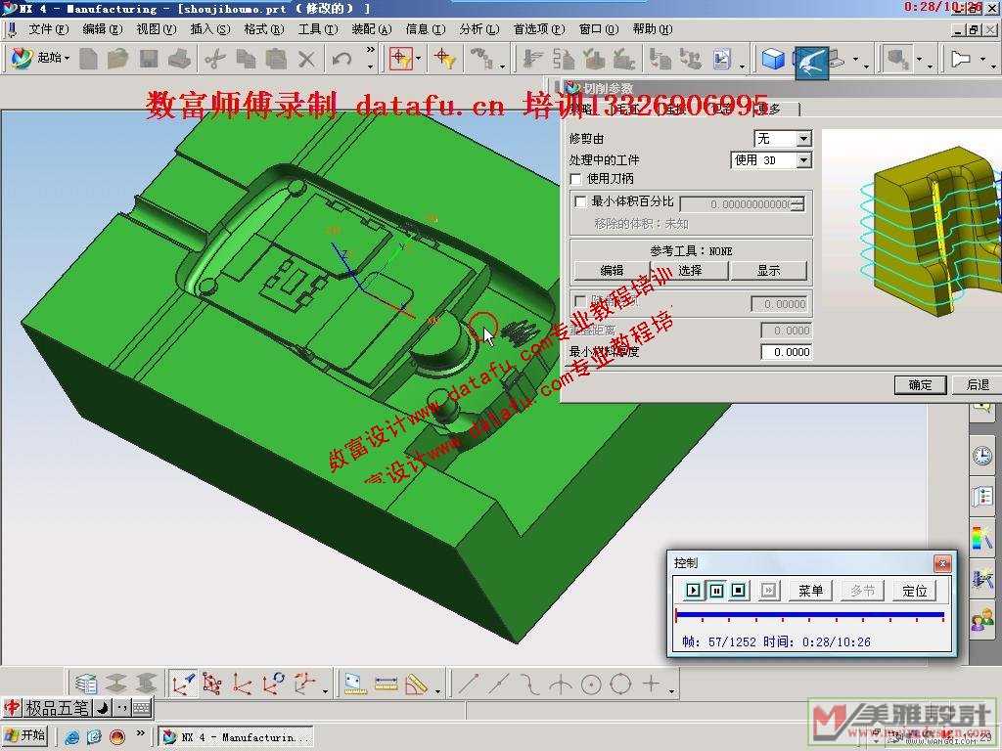Open the 视图 menu

(156, 29)
